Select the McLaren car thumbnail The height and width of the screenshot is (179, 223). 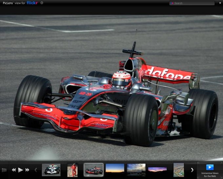(x=93, y=170)
